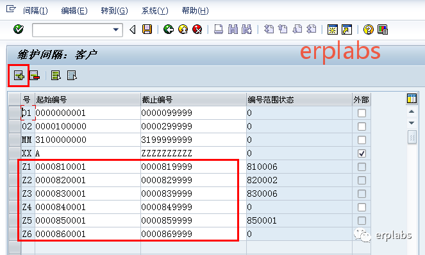
Task: Select row Z1 using its row selector
Action: [x=15, y=167]
